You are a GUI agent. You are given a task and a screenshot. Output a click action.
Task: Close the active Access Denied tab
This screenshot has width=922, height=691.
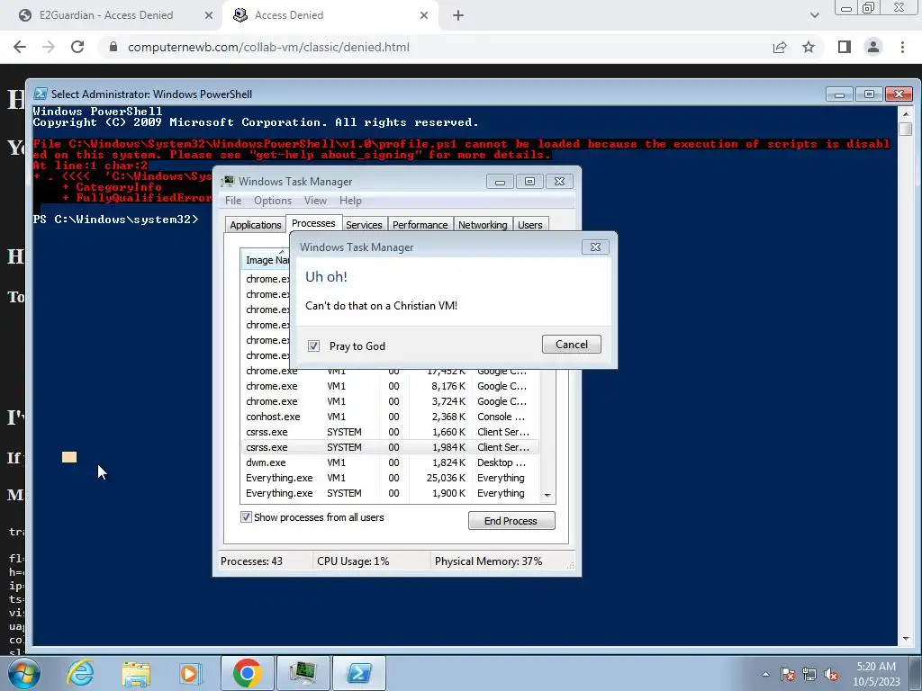(x=424, y=15)
